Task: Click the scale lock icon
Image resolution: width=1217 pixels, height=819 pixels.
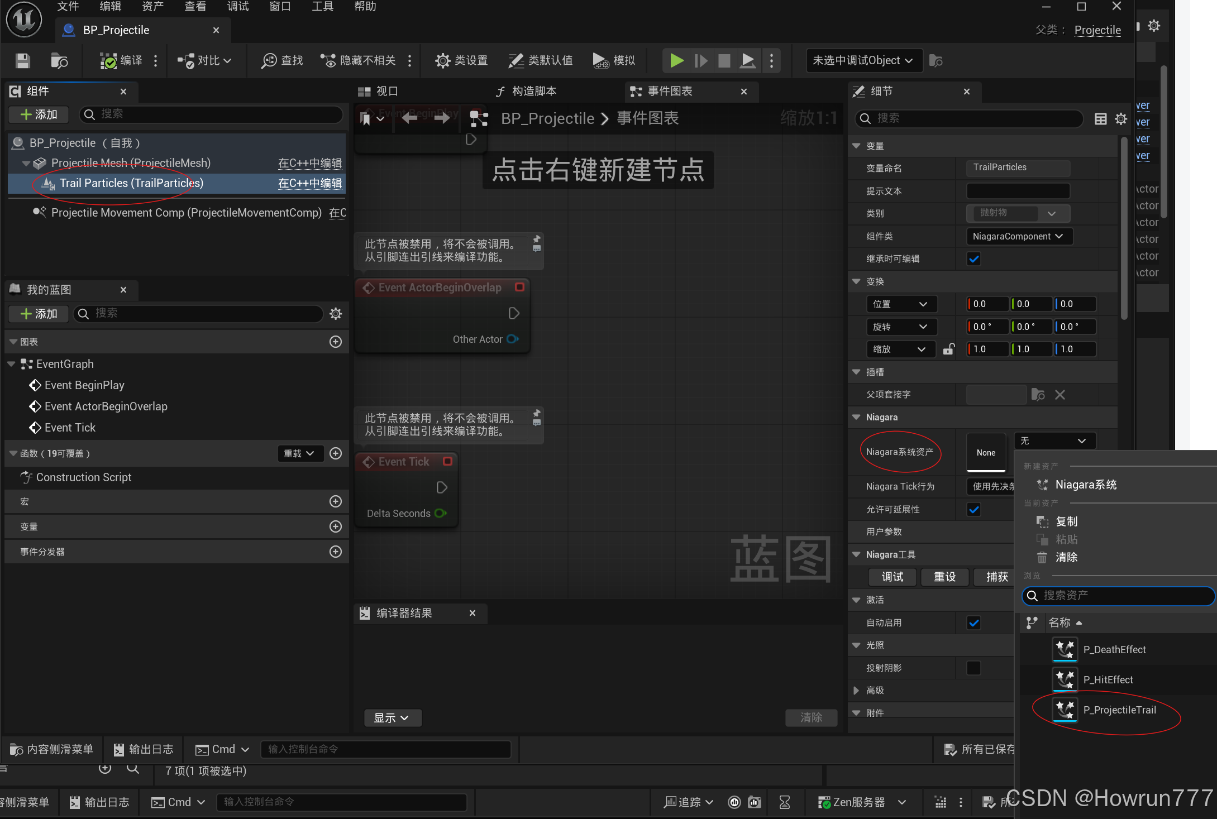Action: pyautogui.click(x=948, y=349)
